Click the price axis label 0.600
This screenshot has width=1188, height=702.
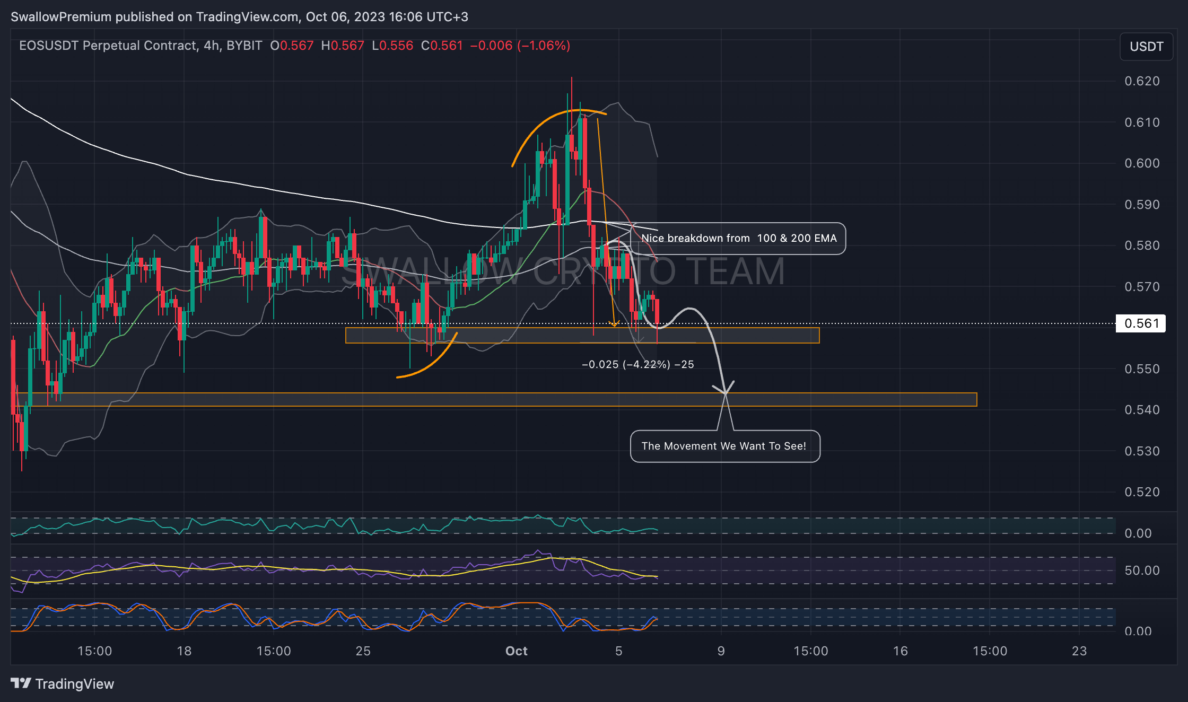coord(1142,163)
